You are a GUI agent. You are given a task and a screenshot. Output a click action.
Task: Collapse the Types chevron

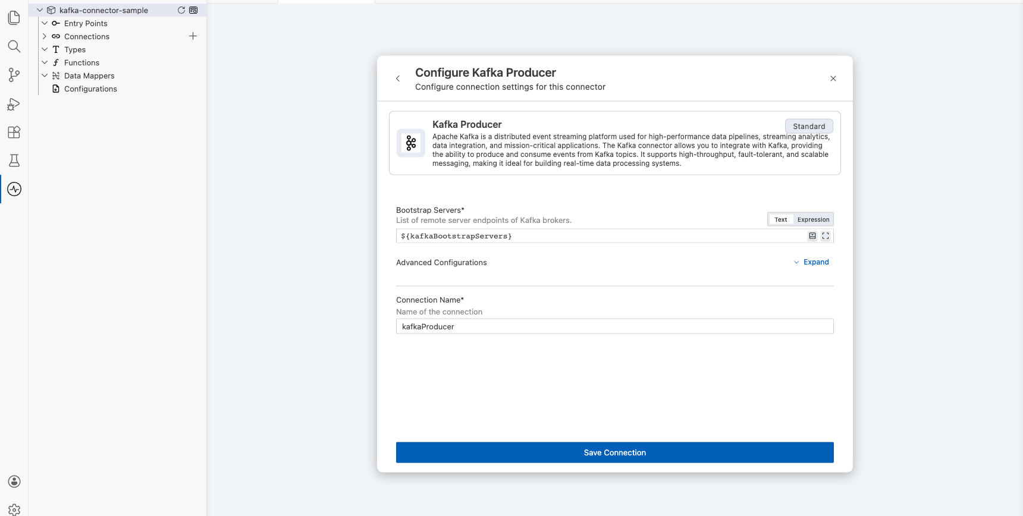tap(45, 49)
